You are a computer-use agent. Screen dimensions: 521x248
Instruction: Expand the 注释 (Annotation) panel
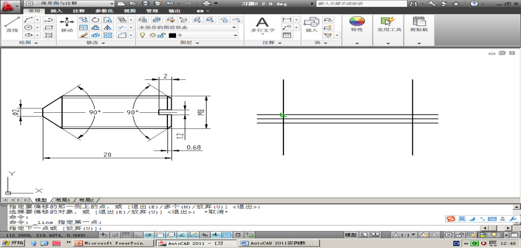point(272,43)
